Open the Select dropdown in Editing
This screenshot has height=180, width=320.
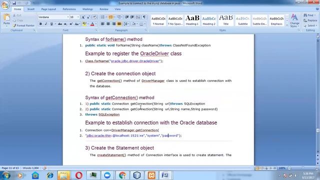310,25
